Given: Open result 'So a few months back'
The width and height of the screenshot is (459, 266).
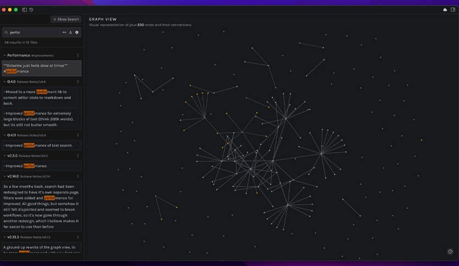Looking at the screenshot, I should (x=42, y=207).
